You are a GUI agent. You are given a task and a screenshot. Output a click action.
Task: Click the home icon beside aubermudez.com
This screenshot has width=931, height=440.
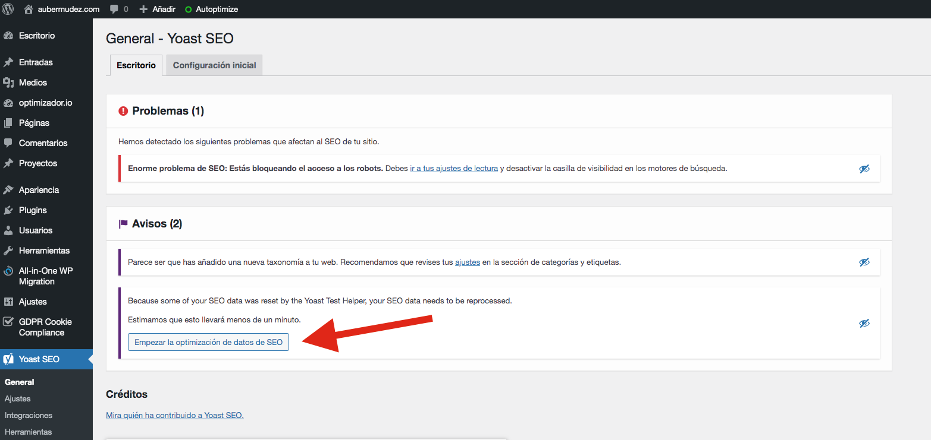tap(28, 9)
